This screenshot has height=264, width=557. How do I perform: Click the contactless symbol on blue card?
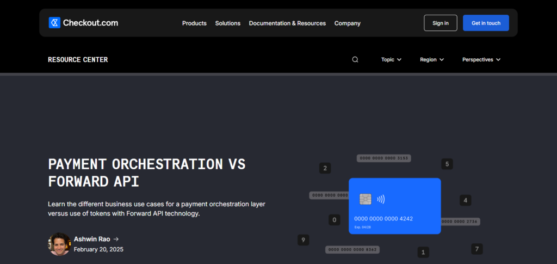click(381, 199)
